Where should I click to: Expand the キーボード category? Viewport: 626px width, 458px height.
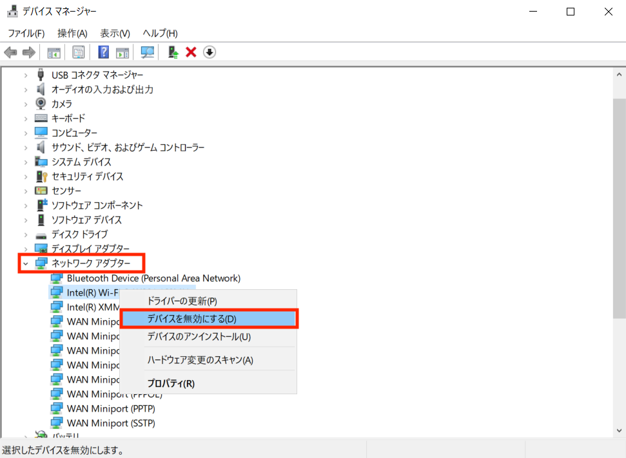pos(25,119)
